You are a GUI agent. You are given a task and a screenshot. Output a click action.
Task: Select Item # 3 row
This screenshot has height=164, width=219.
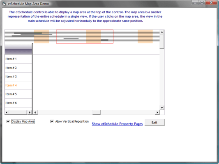(x=18, y=77)
